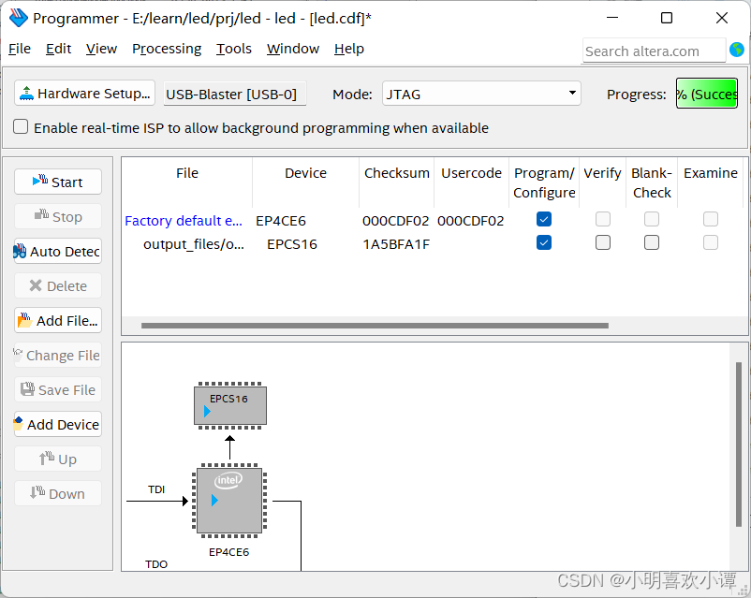The image size is (751, 598).
Task: Enable Verify for EPCS16 row
Action: coord(602,242)
